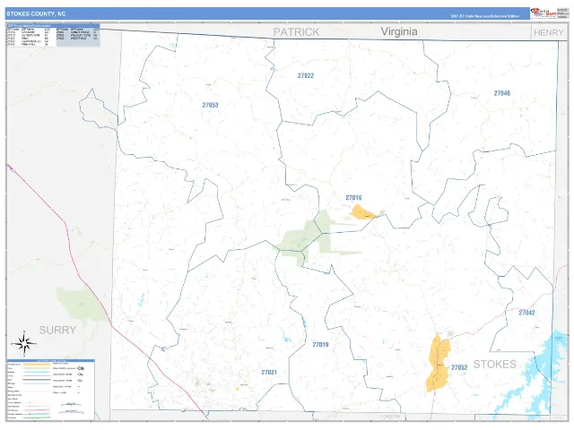Click the light blue water legend swatch

(x=37, y=373)
